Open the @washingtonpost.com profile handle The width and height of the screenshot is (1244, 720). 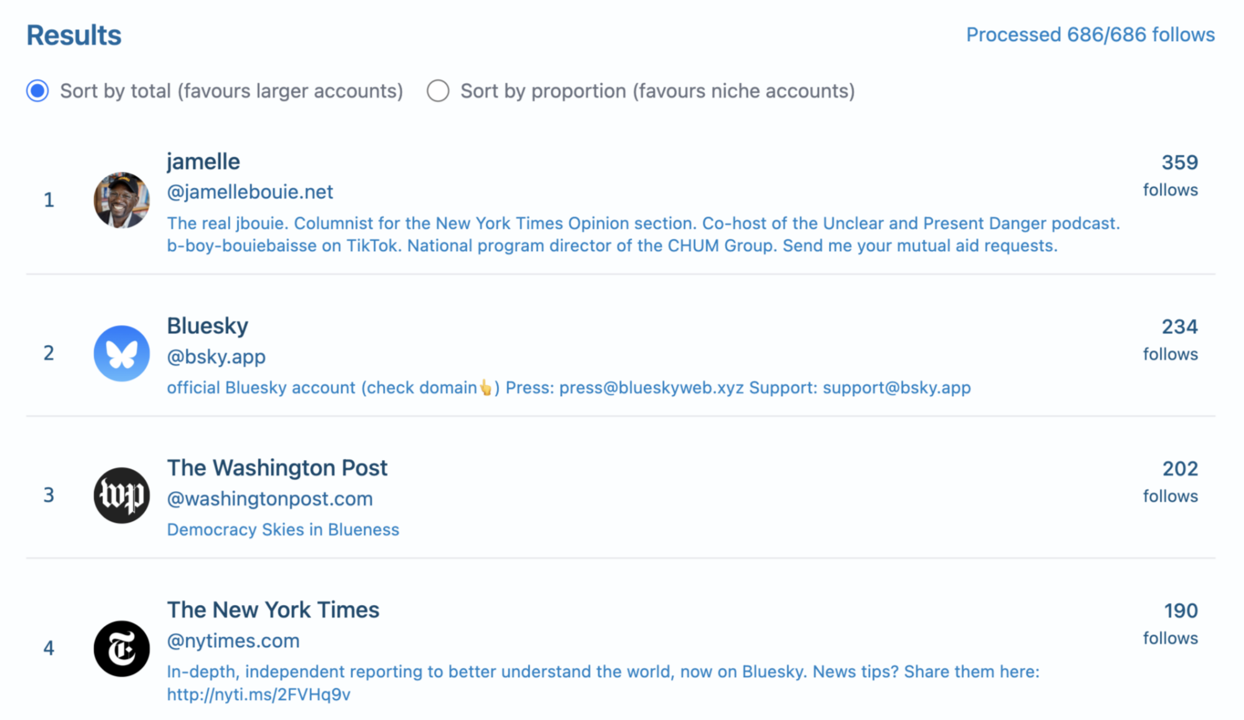269,499
